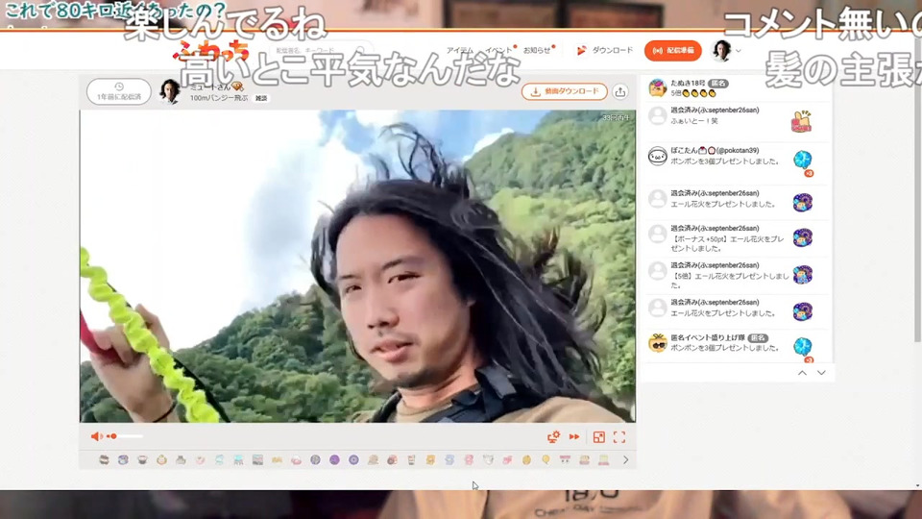The height and width of the screenshot is (519, 922).
Task: Select the yellow balloon gift icon
Action: 546,459
